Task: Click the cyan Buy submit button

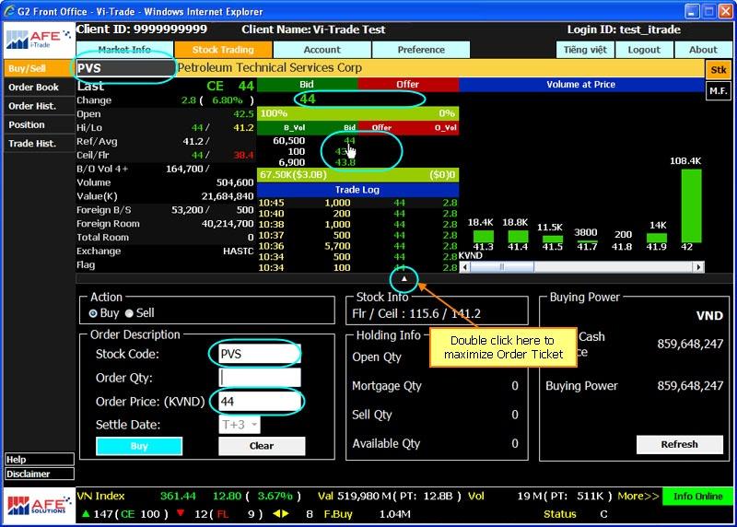Action: 139,446
